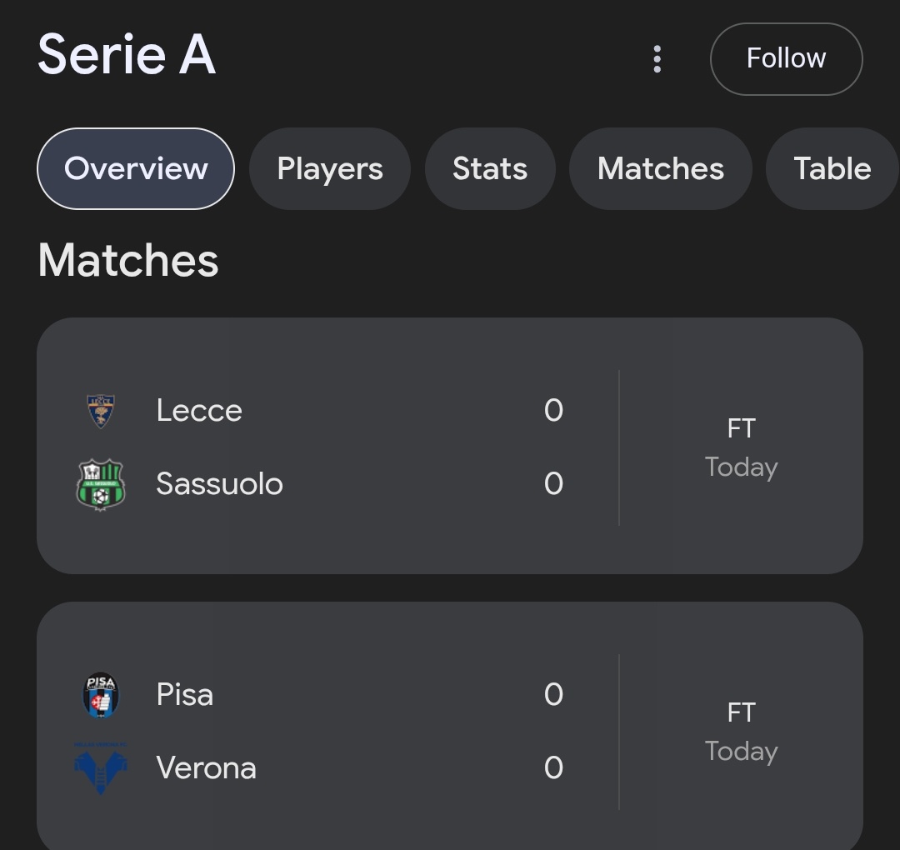This screenshot has height=850, width=900.
Task: Follow the Serie A league
Action: coord(786,59)
